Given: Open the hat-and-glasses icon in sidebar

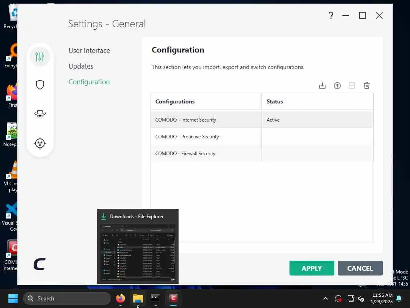Looking at the screenshot, I should coord(40,113).
